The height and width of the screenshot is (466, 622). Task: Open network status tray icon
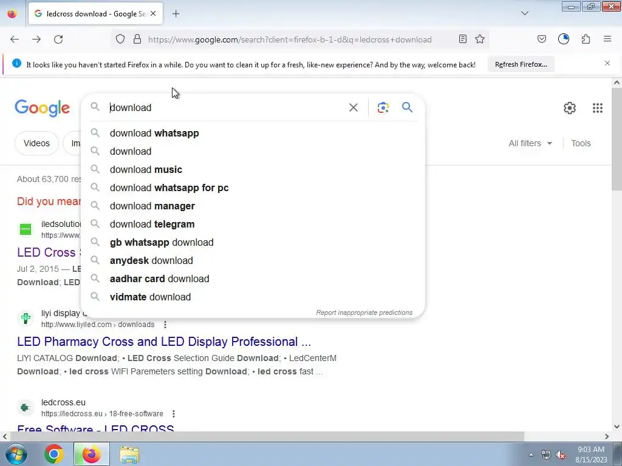click(x=546, y=455)
